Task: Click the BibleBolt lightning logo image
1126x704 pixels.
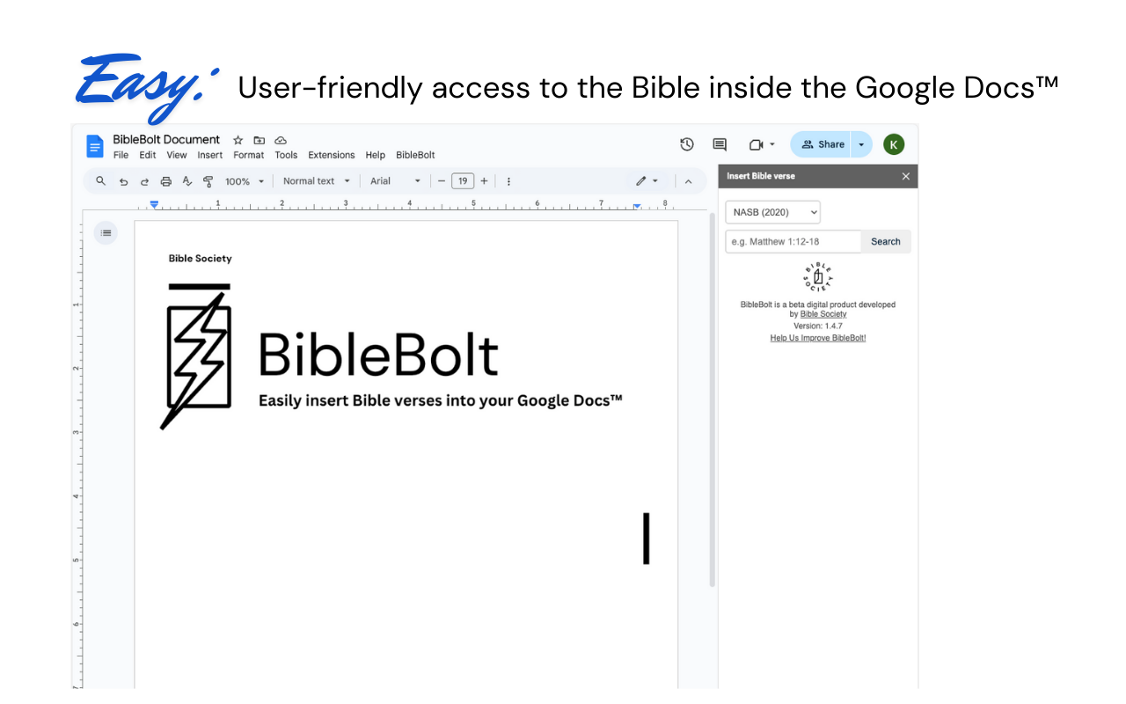Action: tap(198, 356)
